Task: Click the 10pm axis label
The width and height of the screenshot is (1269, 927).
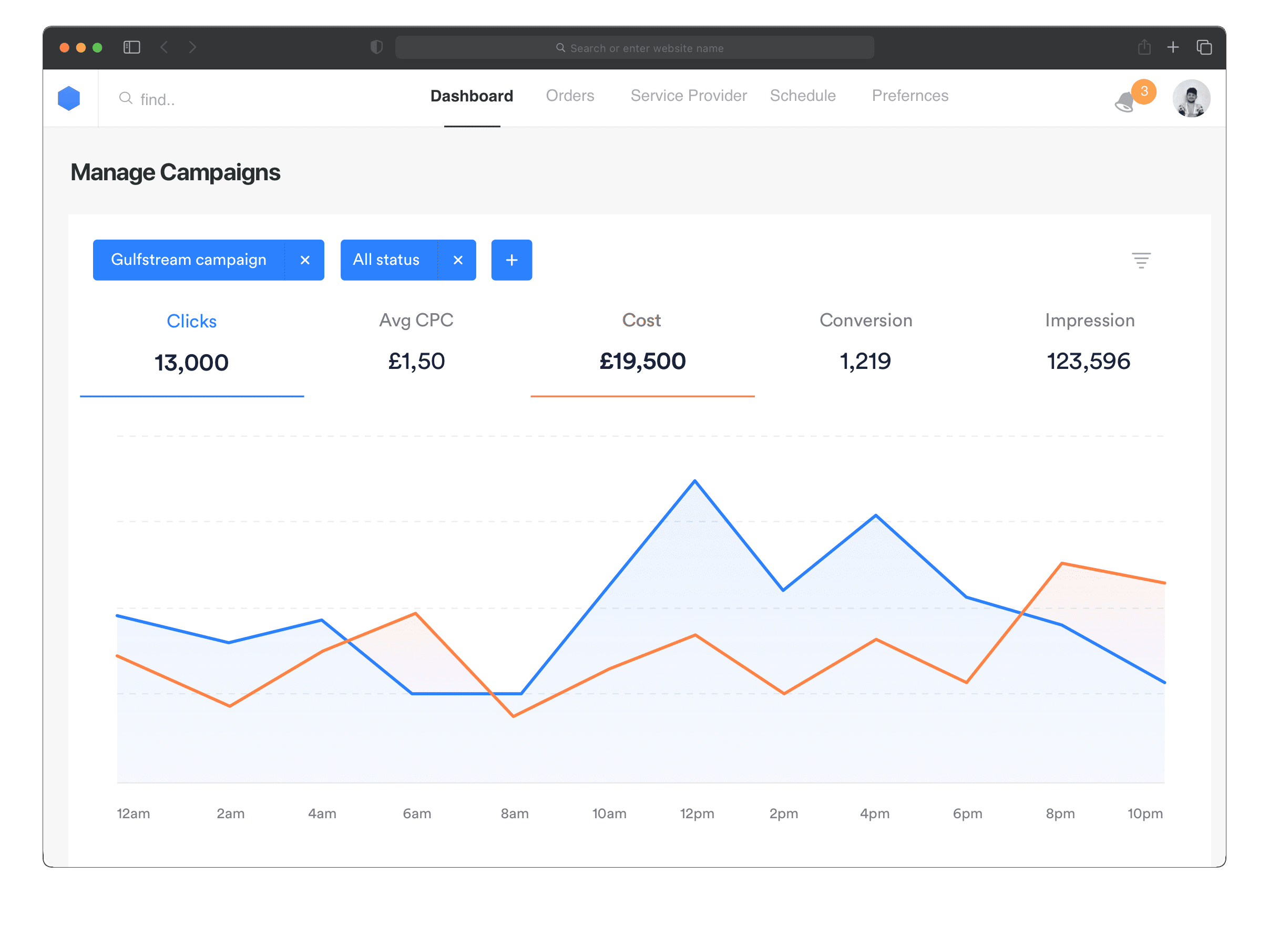Action: (x=1145, y=813)
